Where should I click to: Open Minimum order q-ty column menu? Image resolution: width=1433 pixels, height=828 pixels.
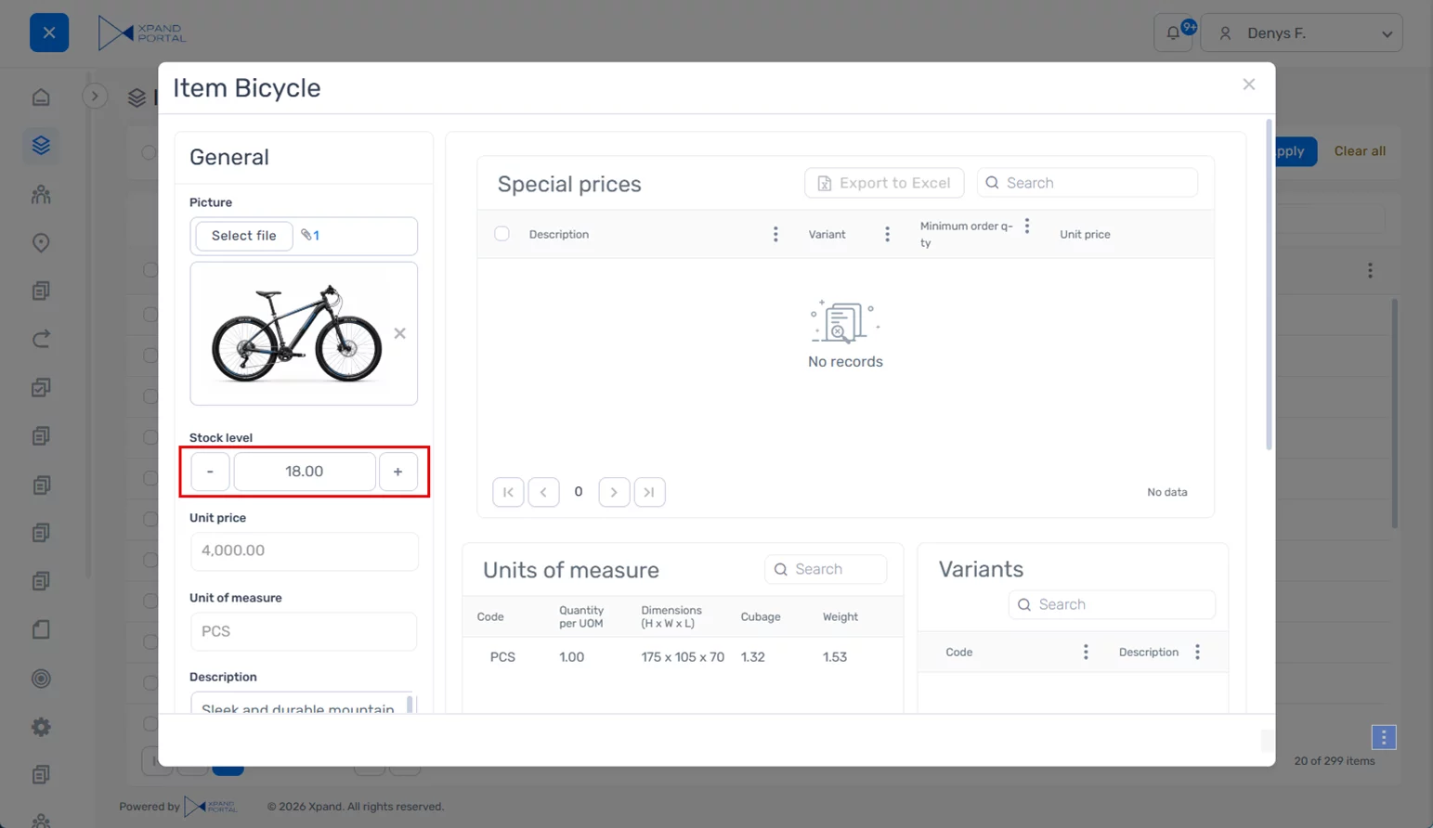pyautogui.click(x=1026, y=226)
